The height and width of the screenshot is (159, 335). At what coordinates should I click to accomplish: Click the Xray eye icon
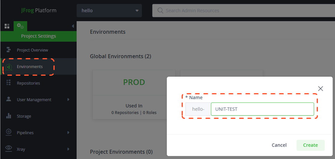coord(9,149)
